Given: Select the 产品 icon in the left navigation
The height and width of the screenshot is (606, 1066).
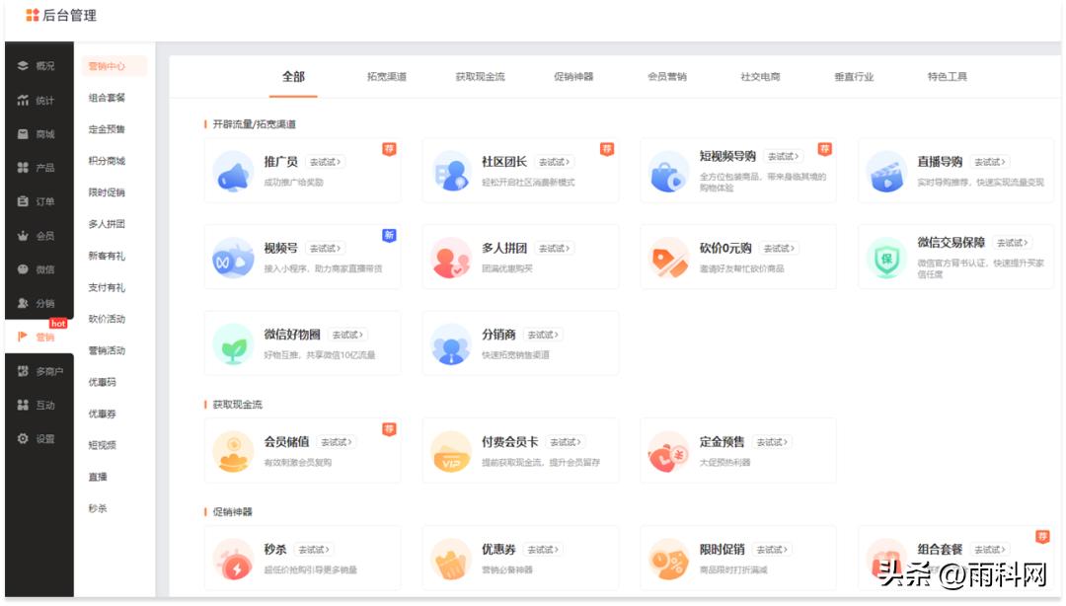Looking at the screenshot, I should tap(24, 166).
